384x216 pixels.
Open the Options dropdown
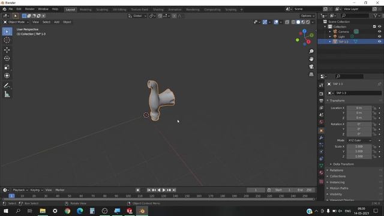[x=308, y=16]
